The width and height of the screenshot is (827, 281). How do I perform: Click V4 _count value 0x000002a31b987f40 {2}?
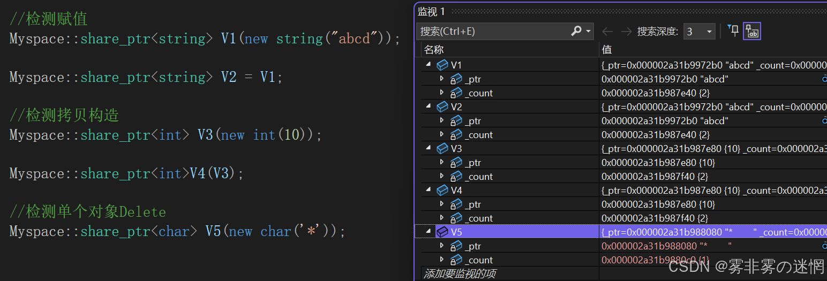tap(655, 218)
